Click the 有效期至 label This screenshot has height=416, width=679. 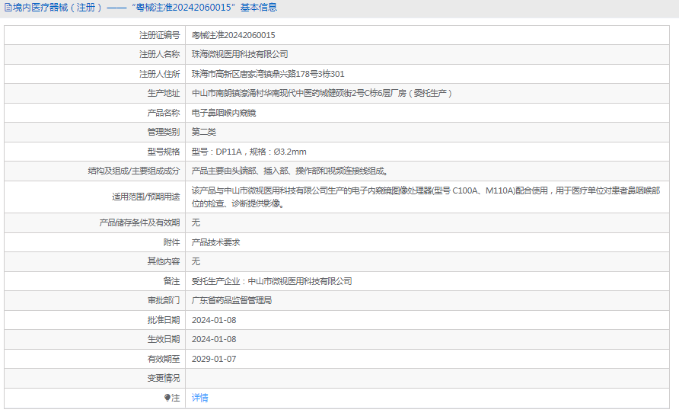[163, 359]
